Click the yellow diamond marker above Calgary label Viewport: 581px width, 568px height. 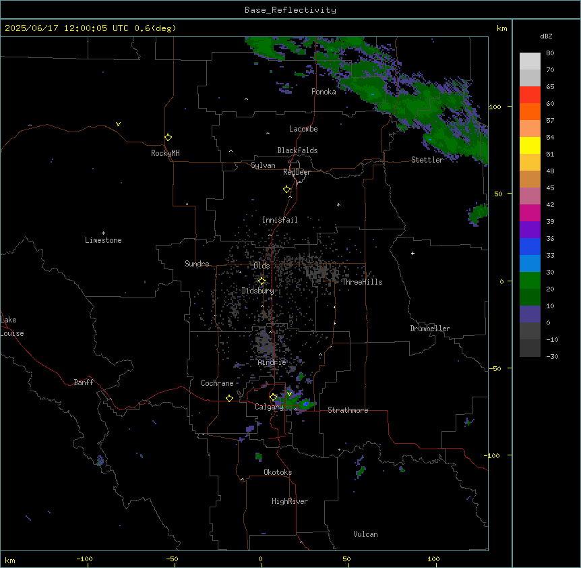tap(273, 397)
